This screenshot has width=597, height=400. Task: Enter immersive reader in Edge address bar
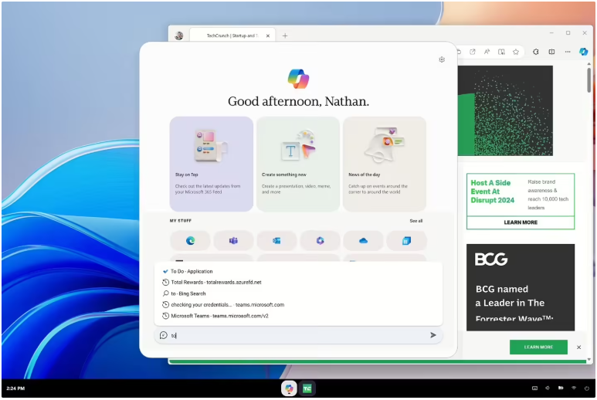pos(501,52)
